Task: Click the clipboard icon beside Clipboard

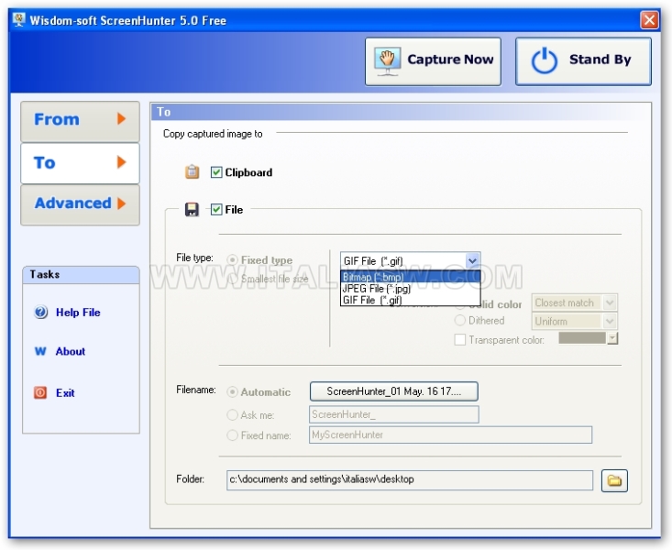Action: (x=192, y=171)
